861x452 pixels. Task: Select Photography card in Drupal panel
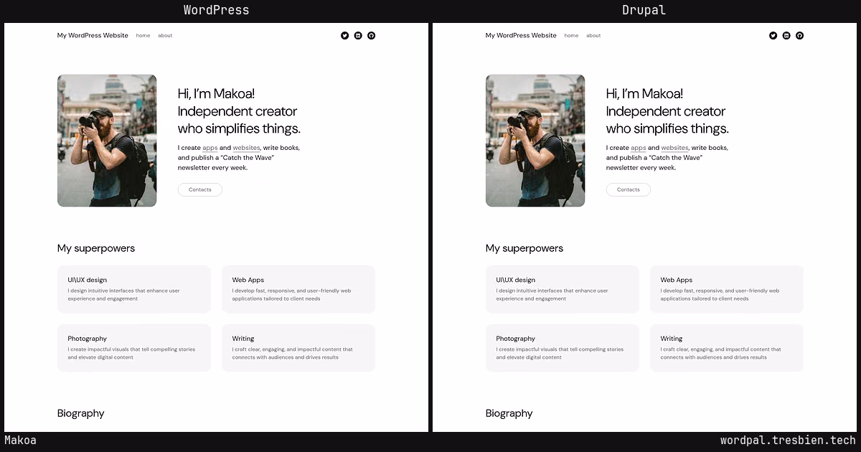tap(563, 348)
